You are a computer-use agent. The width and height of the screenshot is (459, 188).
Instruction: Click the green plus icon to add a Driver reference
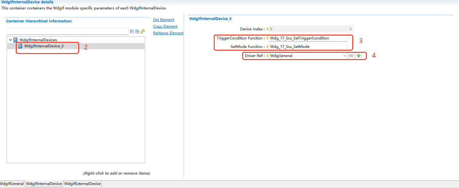coord(359,55)
